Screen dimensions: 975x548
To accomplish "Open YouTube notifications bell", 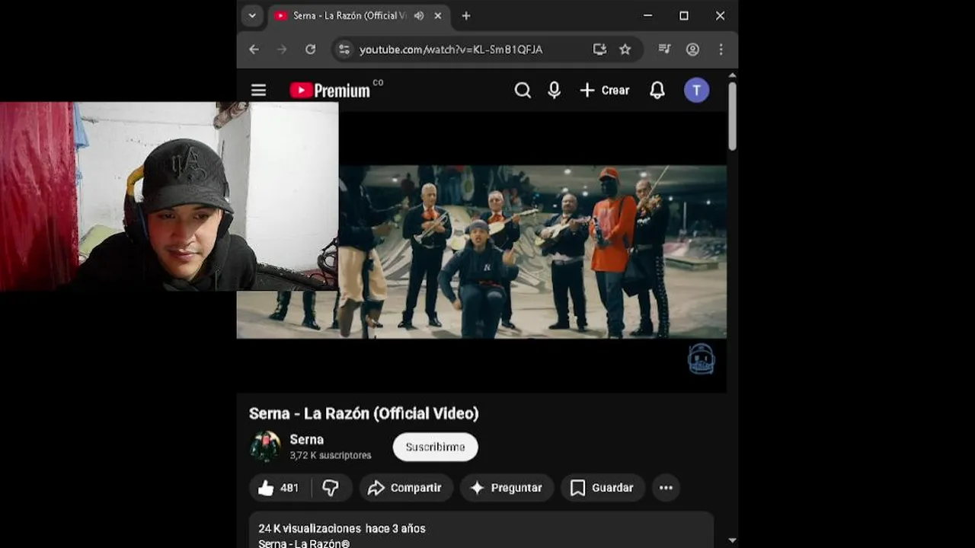I will click(657, 91).
